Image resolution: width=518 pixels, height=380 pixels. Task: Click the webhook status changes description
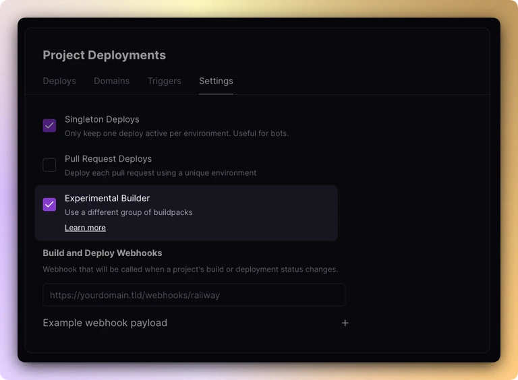coord(190,270)
